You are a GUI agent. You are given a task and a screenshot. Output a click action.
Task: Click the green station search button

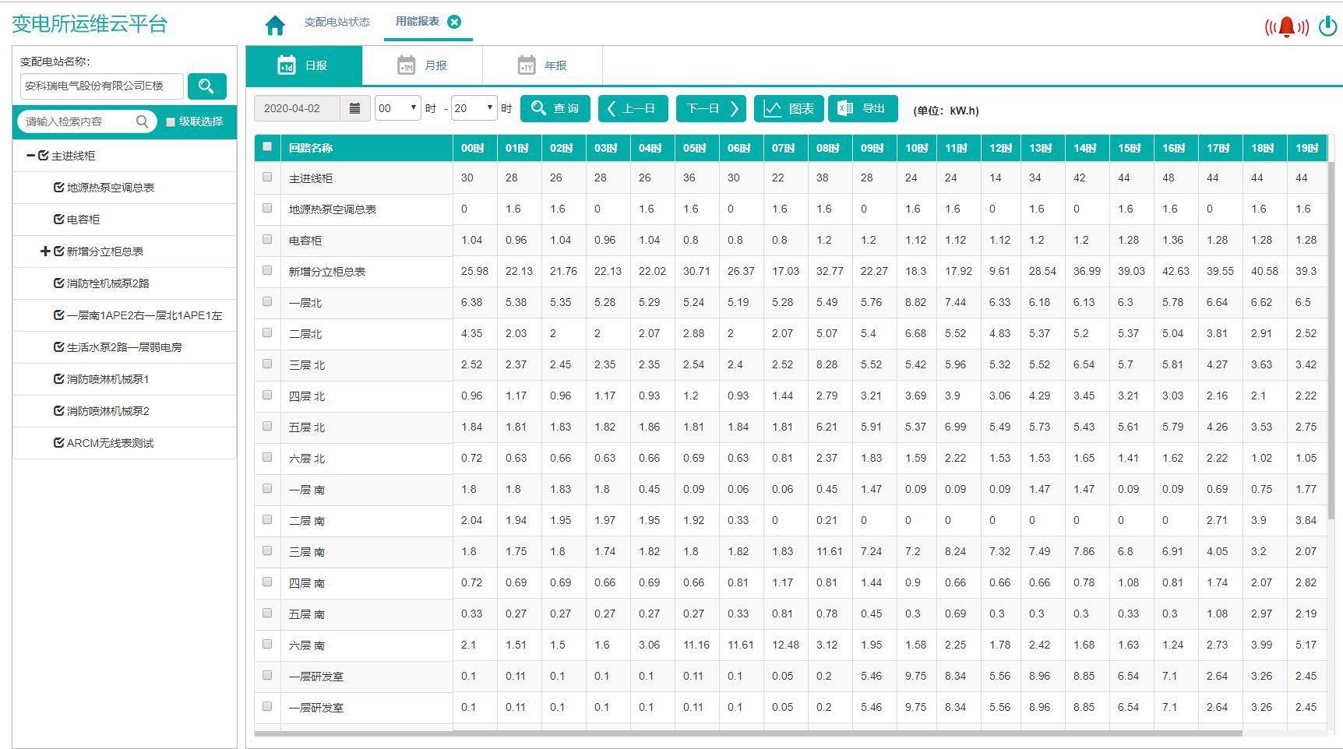tap(206, 86)
